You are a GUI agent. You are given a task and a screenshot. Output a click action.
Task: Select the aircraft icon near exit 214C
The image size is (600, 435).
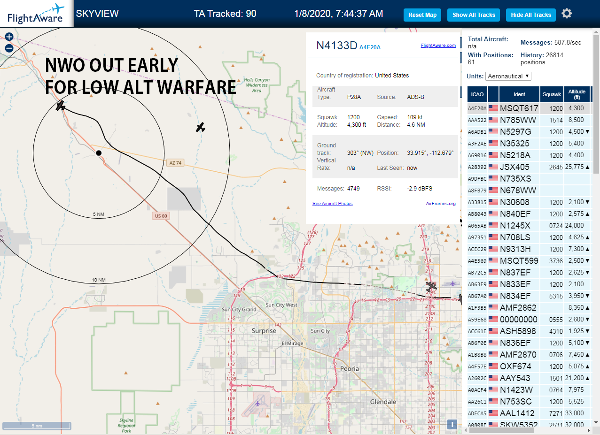431,286
